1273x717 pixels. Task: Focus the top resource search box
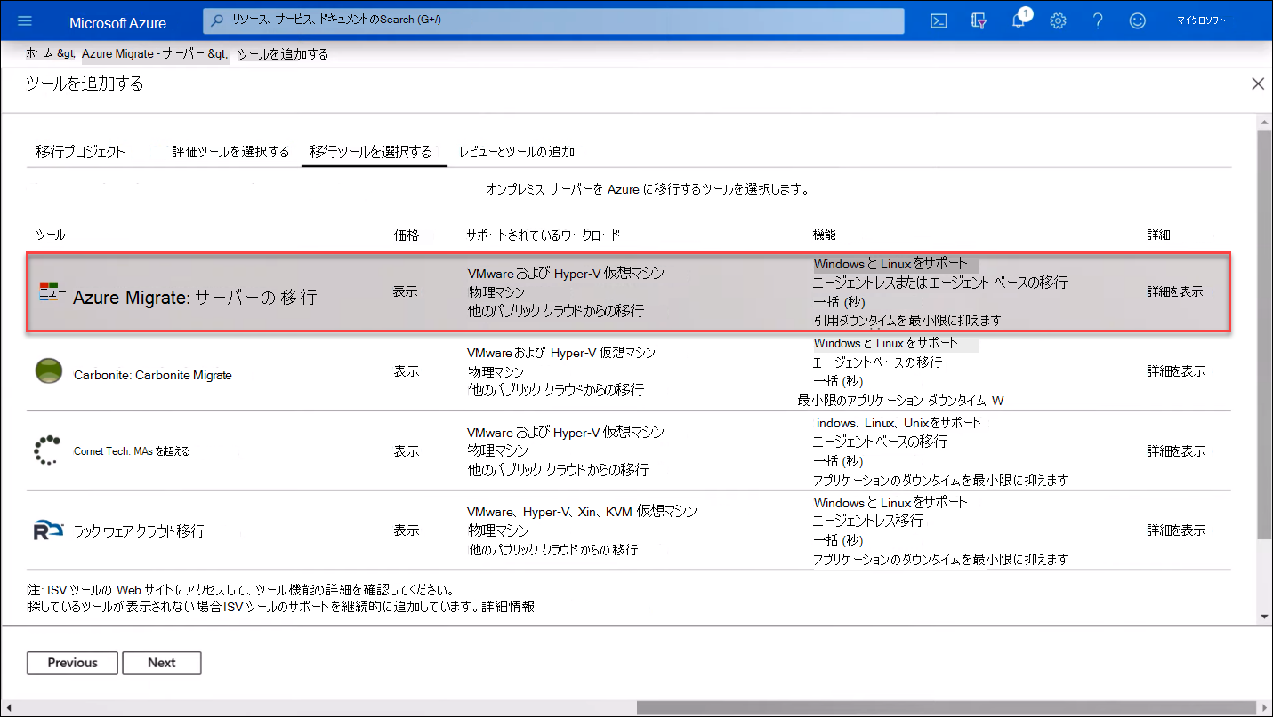[x=553, y=20]
